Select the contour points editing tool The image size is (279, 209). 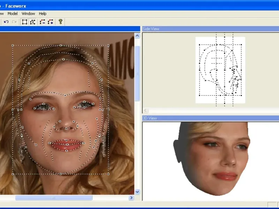pyautogui.click(x=32, y=22)
